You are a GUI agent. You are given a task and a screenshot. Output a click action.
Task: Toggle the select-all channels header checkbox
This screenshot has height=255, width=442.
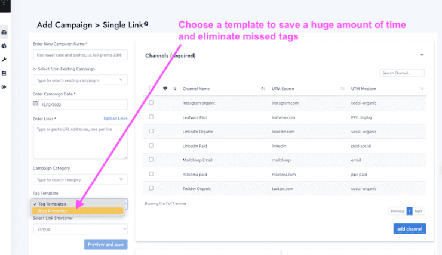point(151,88)
